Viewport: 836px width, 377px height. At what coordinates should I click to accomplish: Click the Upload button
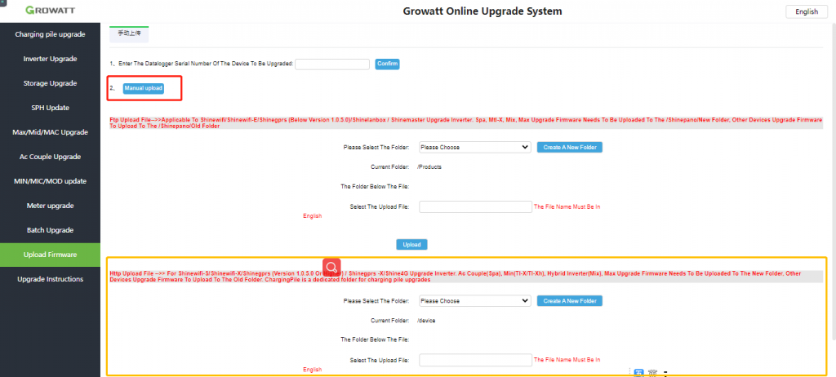(411, 245)
